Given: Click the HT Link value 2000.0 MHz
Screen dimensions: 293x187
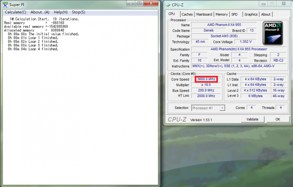Looking at the screenshot, I should (206, 96).
